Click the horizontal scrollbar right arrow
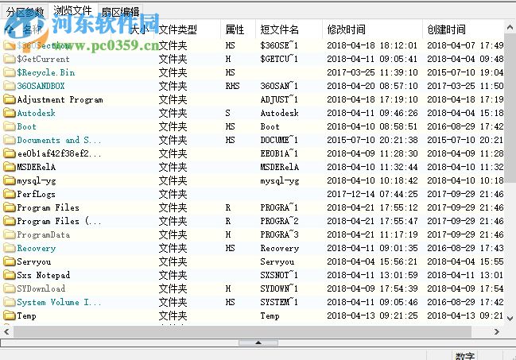The image size is (516, 360). [497, 331]
